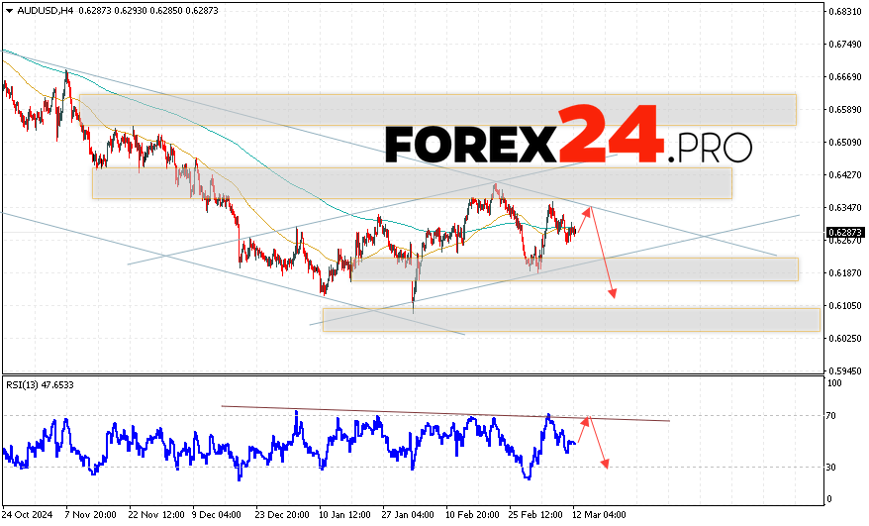
Task: Select the gray zone near 0.64270 level
Action: 411,183
